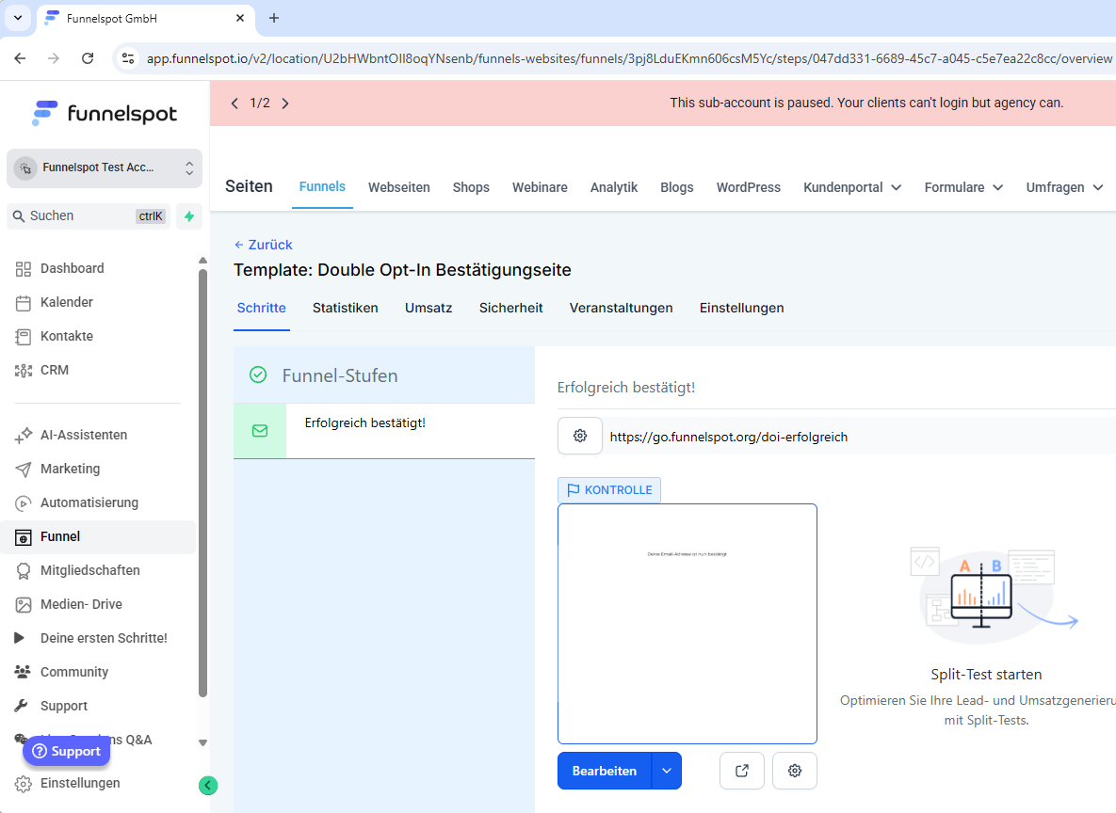Open AI-Assistenten in the sidebar

83,435
